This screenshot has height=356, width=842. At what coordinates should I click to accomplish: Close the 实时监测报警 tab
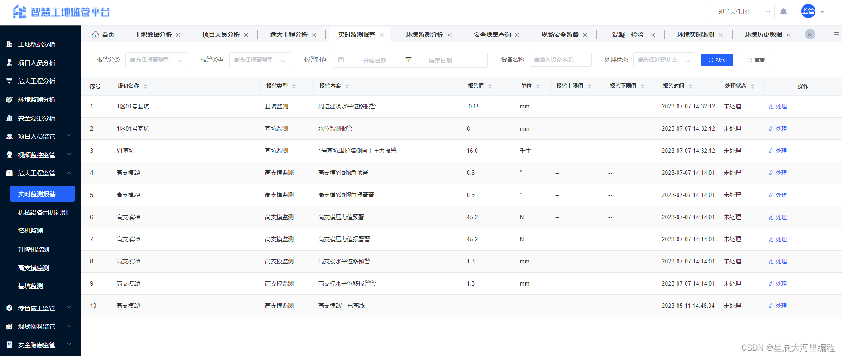click(x=382, y=35)
